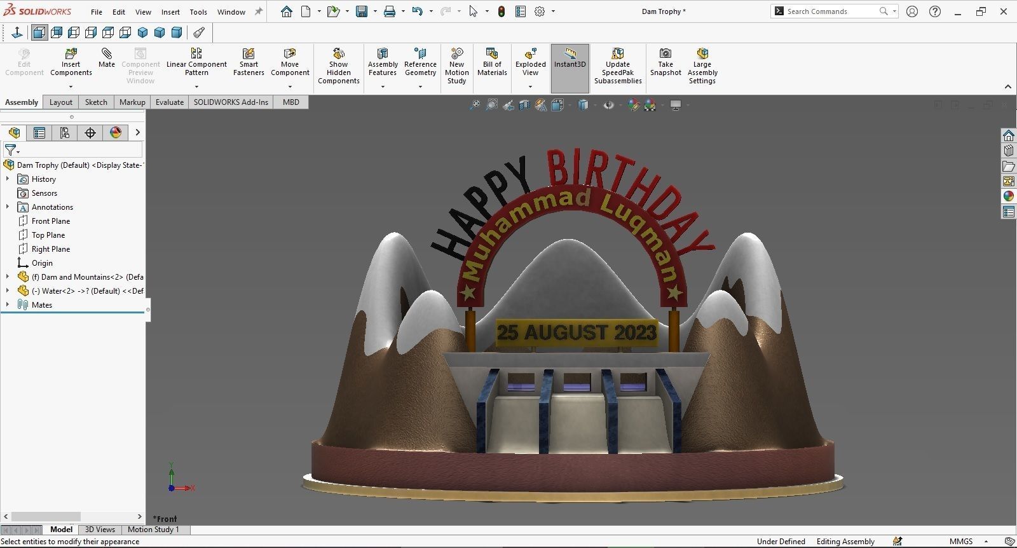Start a New Motion Study

[x=456, y=65]
